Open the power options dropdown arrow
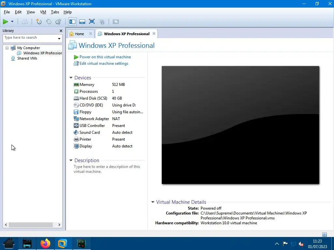 pyautogui.click(x=12, y=21)
